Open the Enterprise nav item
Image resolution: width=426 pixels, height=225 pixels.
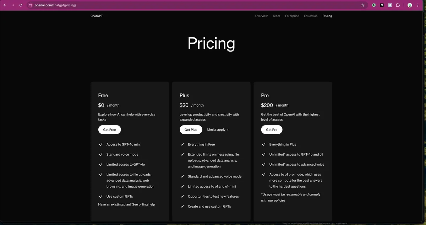[292, 16]
